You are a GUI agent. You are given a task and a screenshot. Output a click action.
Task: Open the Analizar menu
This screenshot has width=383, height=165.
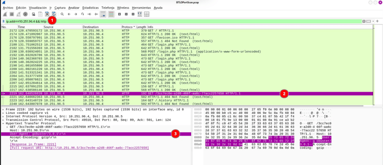pyautogui.click(x=74, y=7)
